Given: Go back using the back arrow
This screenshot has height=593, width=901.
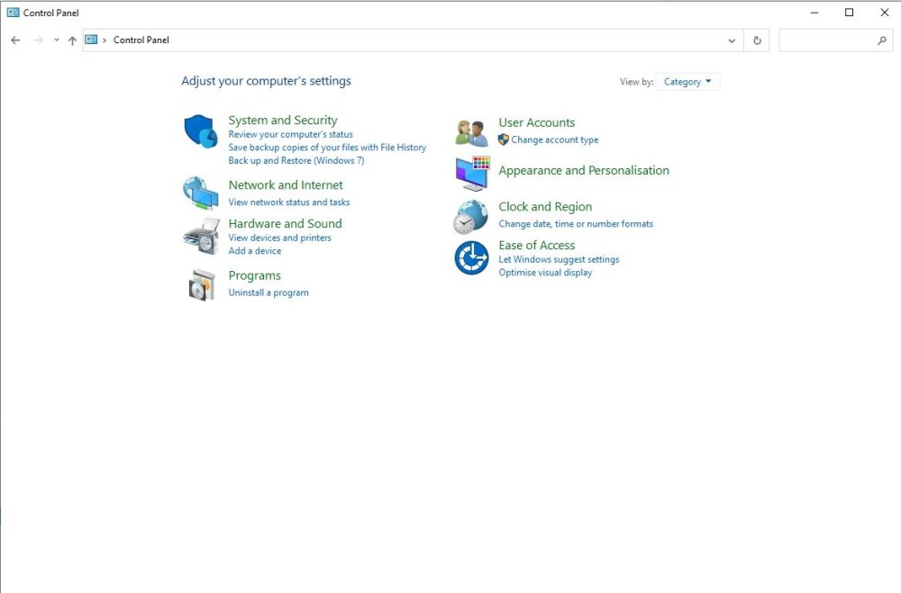Looking at the screenshot, I should pyautogui.click(x=15, y=40).
